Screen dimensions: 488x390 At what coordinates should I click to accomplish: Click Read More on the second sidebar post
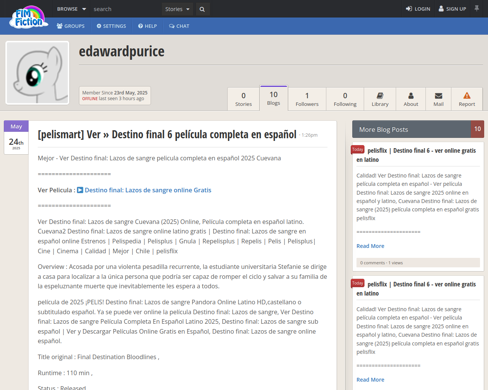(x=370, y=380)
